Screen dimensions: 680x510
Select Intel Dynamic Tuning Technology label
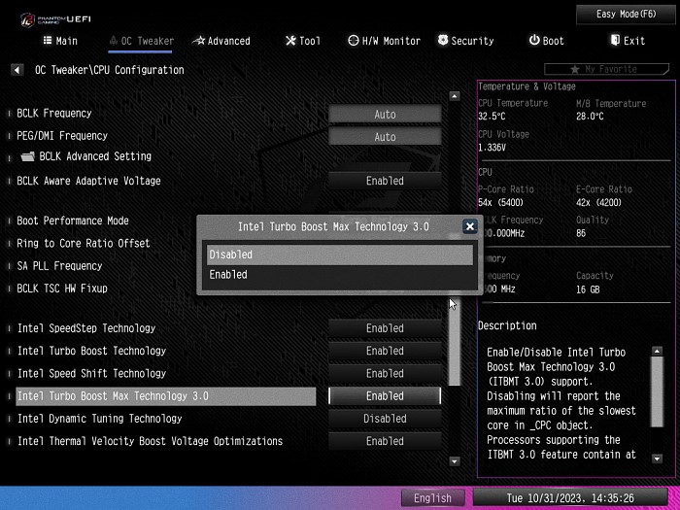(x=99, y=419)
